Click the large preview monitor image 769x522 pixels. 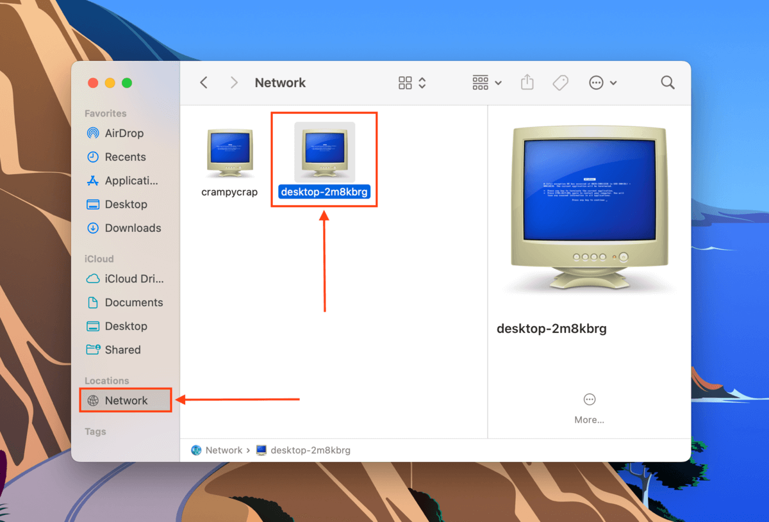coord(589,209)
